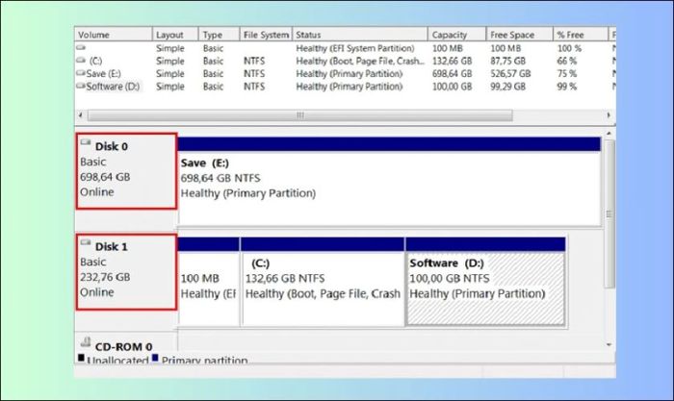Select the Save (E:) partition block on Disk 0
Screen dimensions: 674x401
pos(389,181)
